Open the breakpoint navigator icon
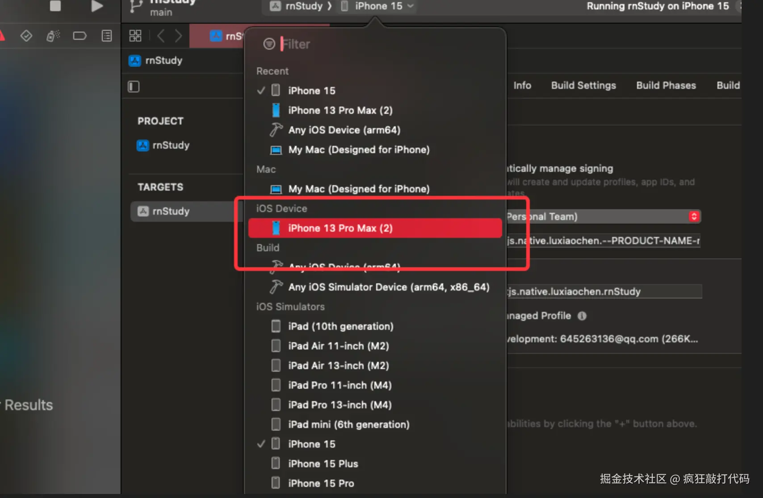 pyautogui.click(x=80, y=36)
